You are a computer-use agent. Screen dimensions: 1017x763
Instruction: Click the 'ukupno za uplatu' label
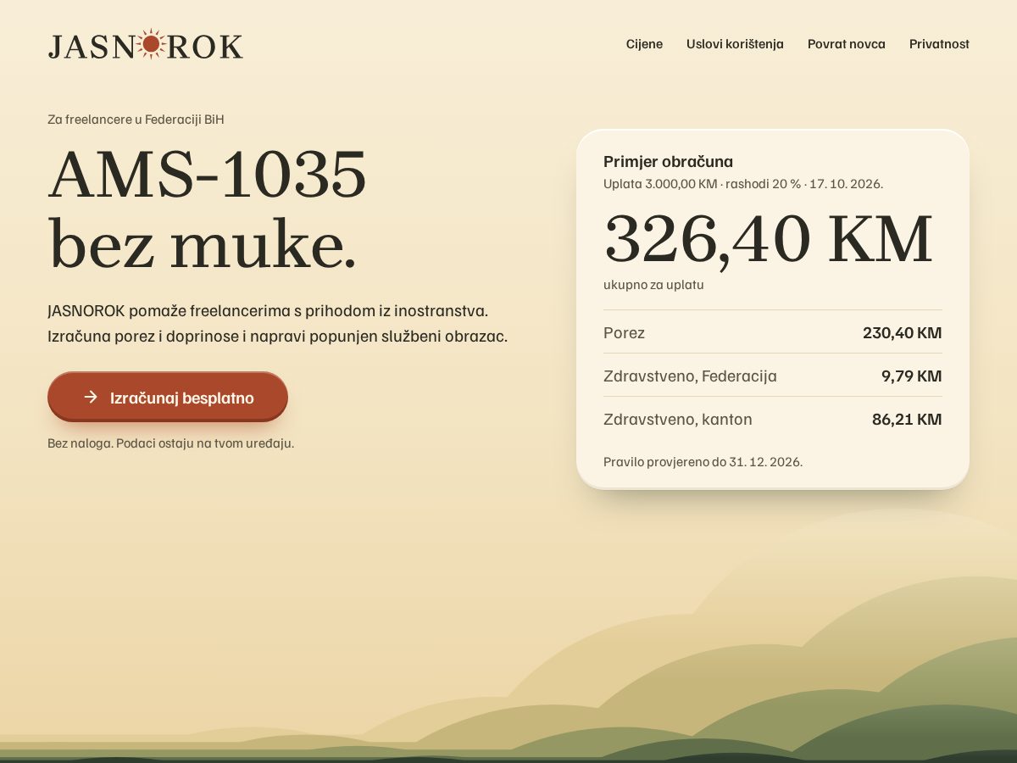point(653,285)
